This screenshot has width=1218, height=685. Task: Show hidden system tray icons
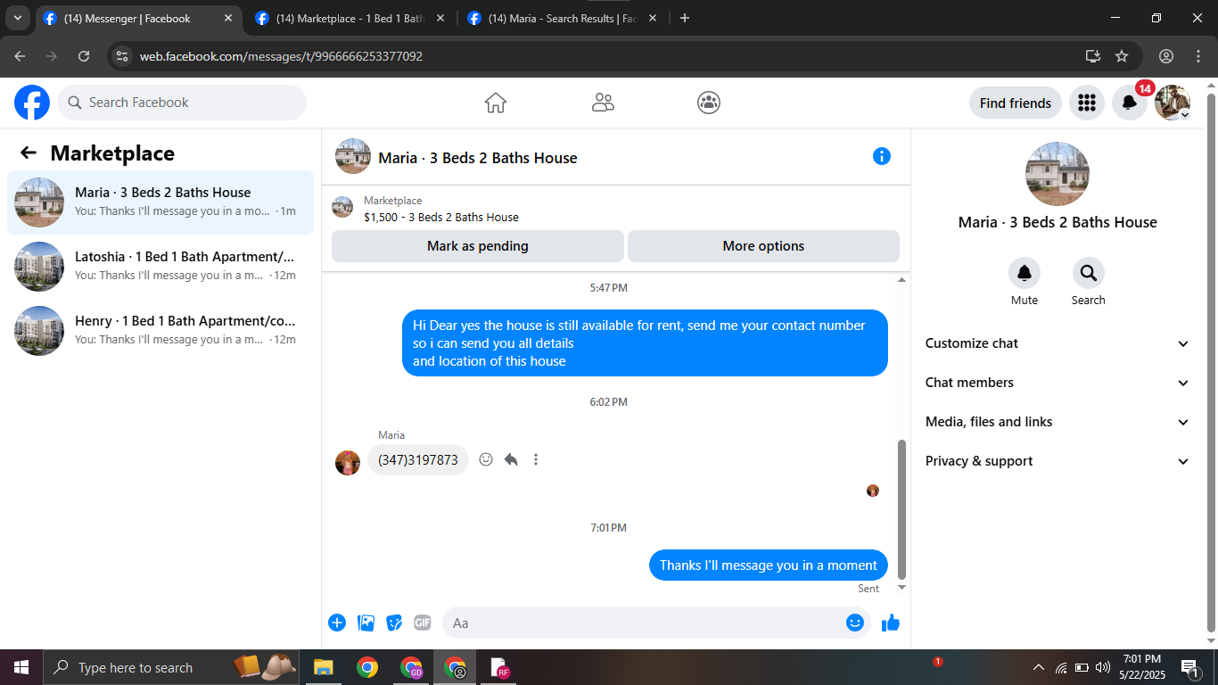(1039, 667)
